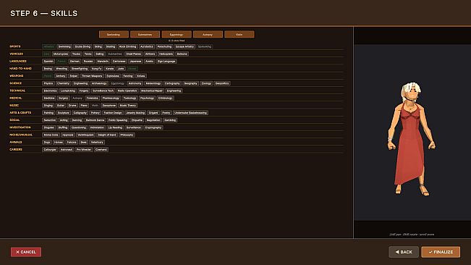Choose the Motorcycles skill in Vehicles
Image resolution: width=471 pixels, height=265 pixels.
click(x=60, y=54)
